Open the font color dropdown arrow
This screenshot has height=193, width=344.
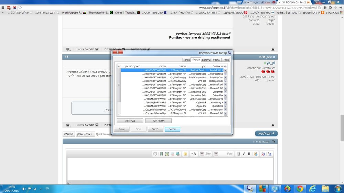(192, 154)
